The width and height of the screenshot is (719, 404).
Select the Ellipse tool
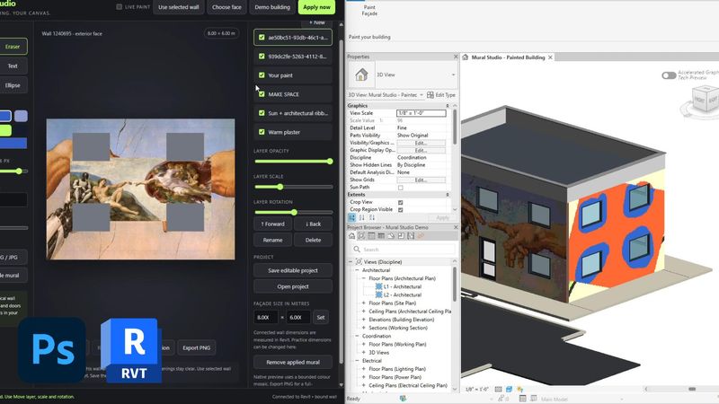click(x=13, y=85)
